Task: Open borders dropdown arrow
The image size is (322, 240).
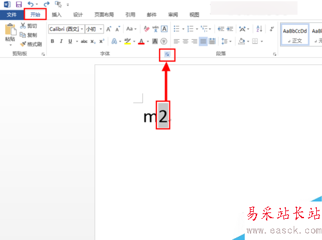Action: tap(261, 41)
